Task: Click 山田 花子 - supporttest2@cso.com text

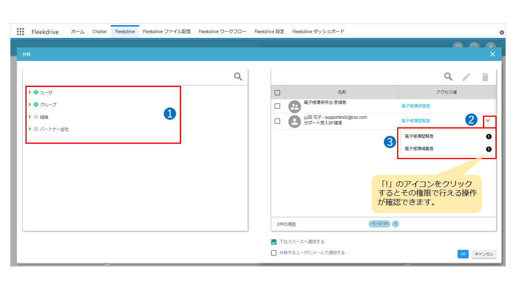Action: 335,118
